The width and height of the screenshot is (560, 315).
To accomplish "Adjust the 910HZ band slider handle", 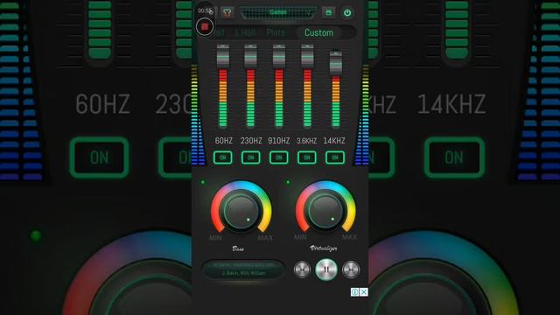I will pos(279,56).
